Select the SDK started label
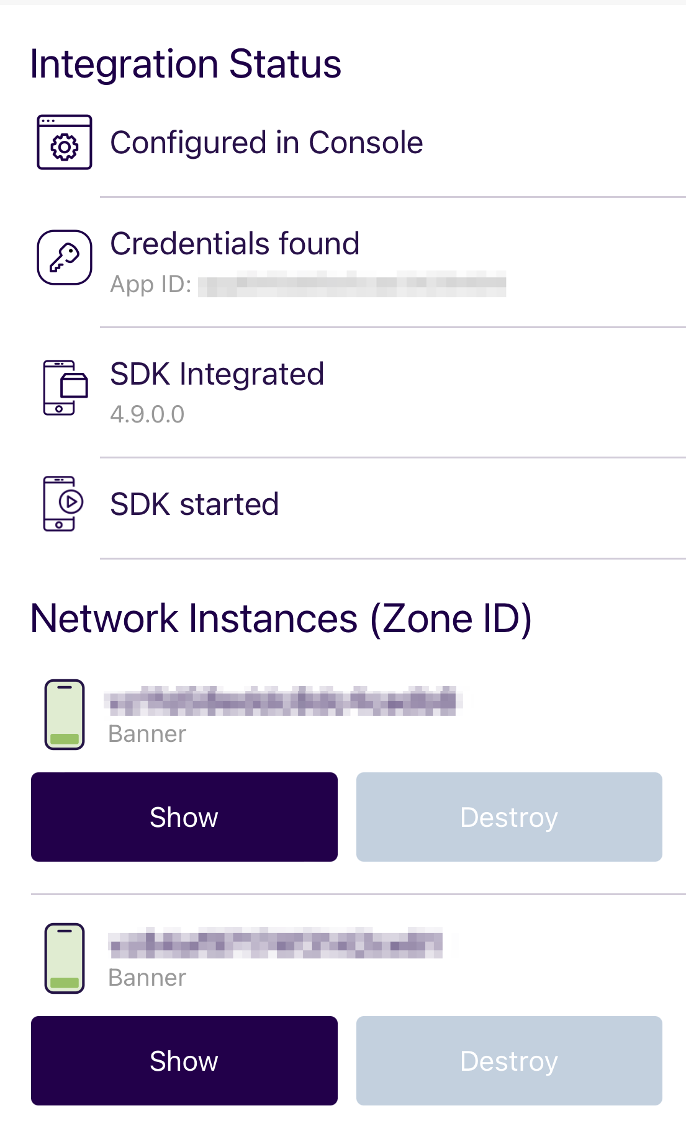 click(x=194, y=504)
